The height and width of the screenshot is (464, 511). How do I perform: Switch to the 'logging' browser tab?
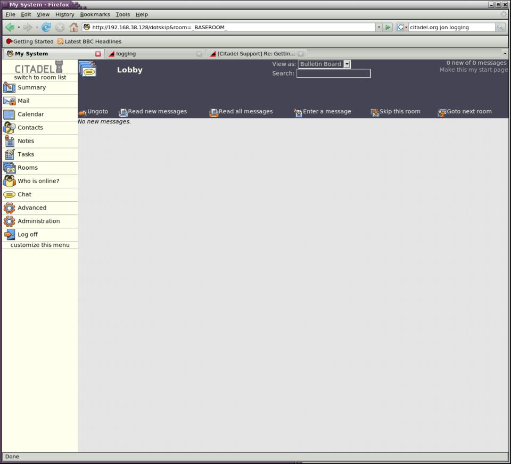coord(154,54)
